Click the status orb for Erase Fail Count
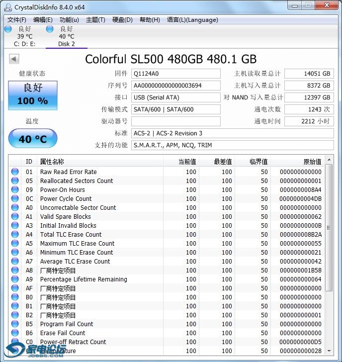This screenshot has height=362, width=342. click(x=15, y=333)
